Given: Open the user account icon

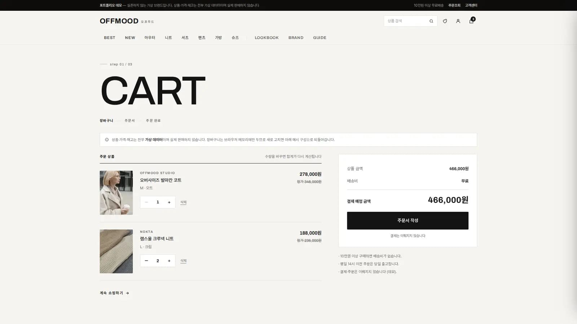Looking at the screenshot, I should click(458, 21).
